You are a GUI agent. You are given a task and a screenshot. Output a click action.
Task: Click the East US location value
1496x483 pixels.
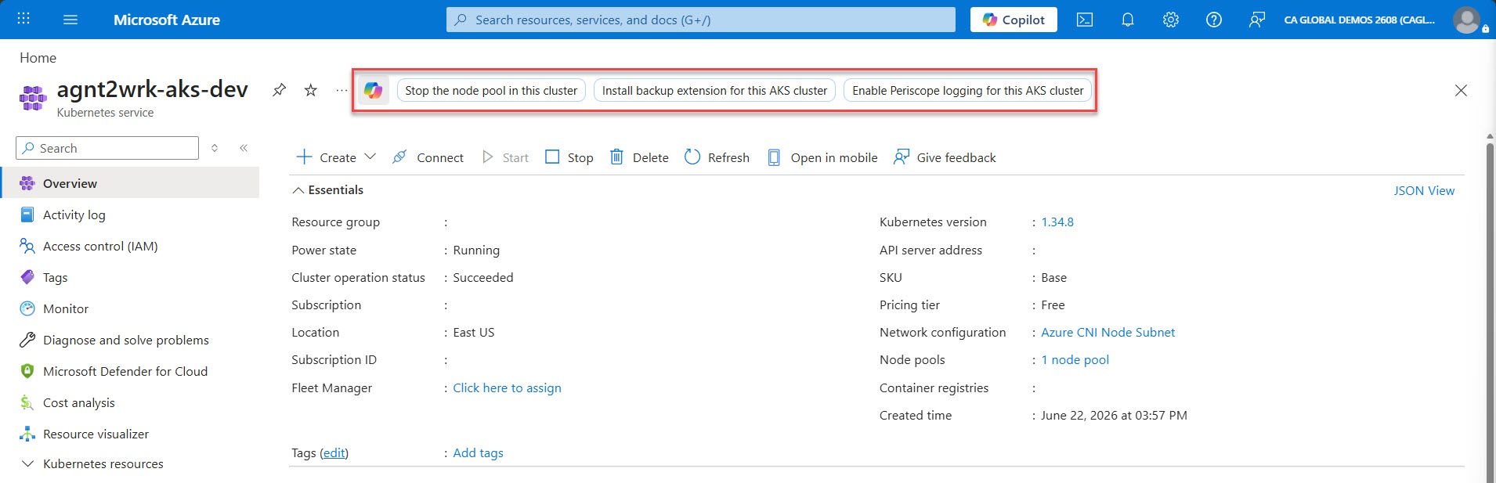click(474, 333)
